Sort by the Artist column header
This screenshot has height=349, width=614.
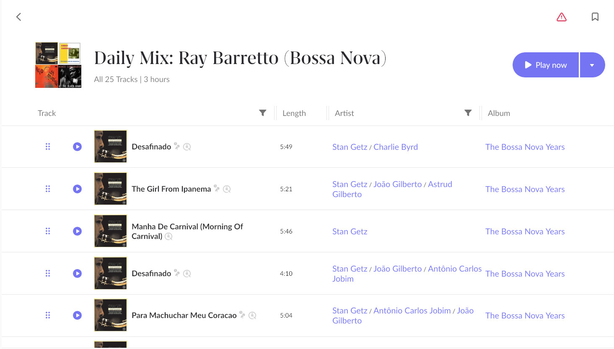click(x=345, y=113)
